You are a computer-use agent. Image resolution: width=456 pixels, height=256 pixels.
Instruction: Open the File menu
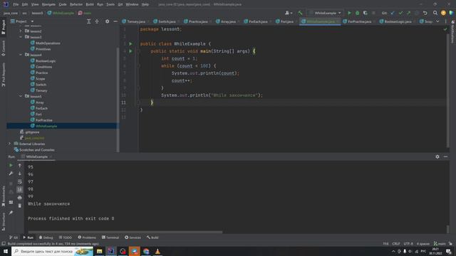(16, 4)
